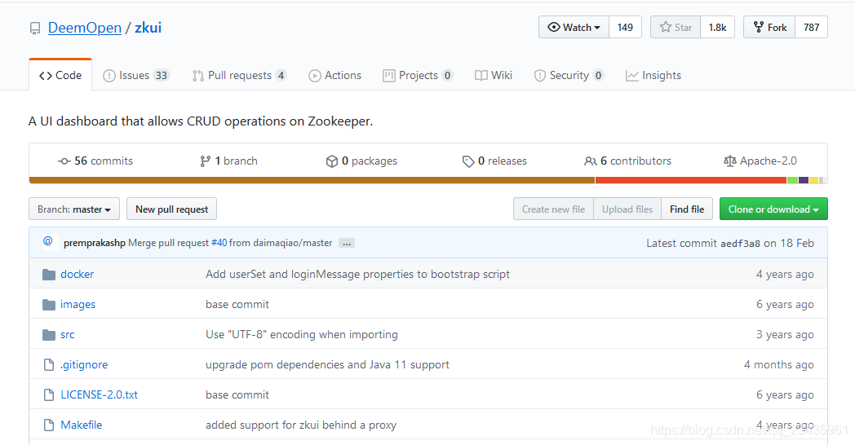The height and width of the screenshot is (445, 855).
Task: Open the Security tab
Action: coord(569,75)
